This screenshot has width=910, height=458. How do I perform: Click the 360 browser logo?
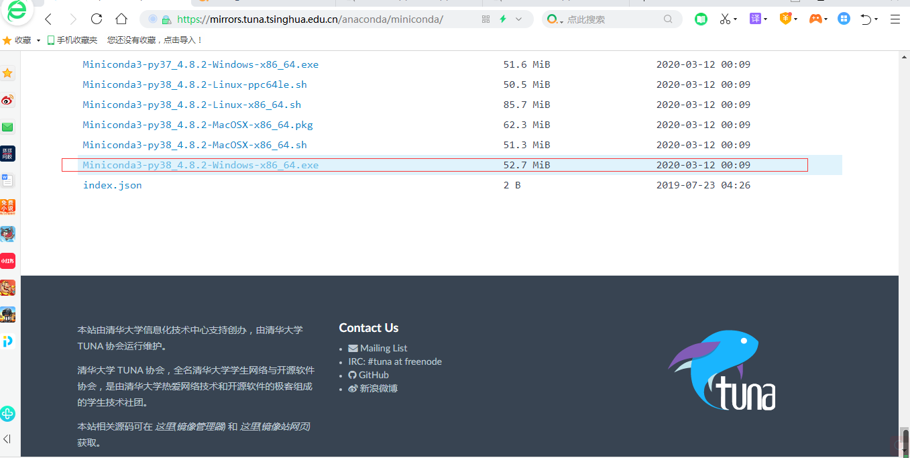click(x=17, y=12)
